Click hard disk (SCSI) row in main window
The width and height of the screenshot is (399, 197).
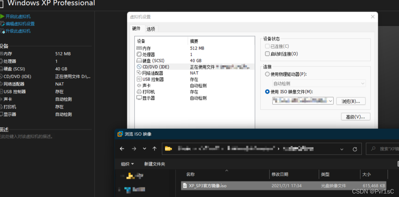(46, 69)
